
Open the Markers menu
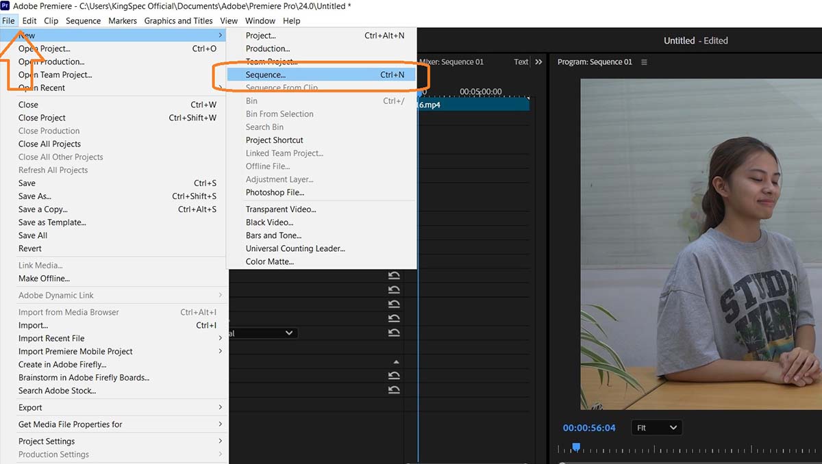pyautogui.click(x=123, y=21)
